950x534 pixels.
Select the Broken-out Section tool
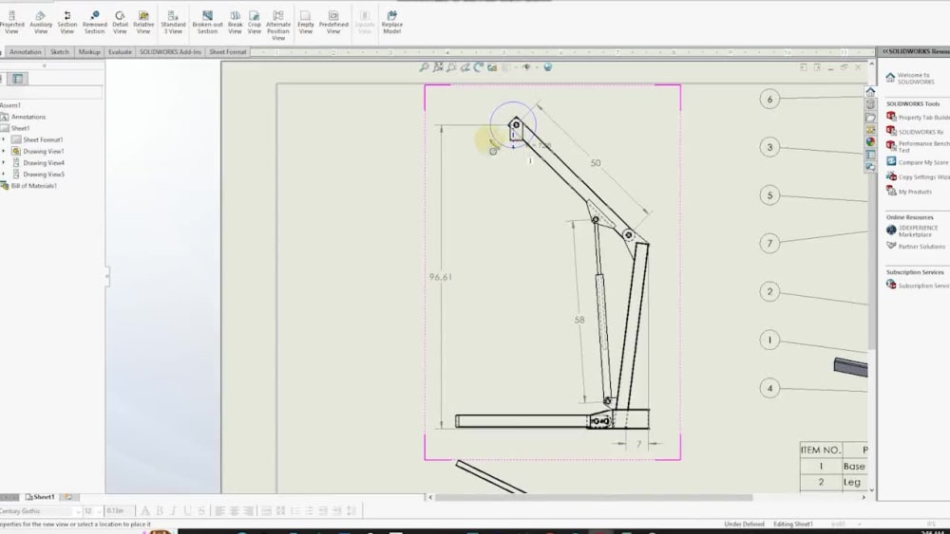pyautogui.click(x=207, y=23)
